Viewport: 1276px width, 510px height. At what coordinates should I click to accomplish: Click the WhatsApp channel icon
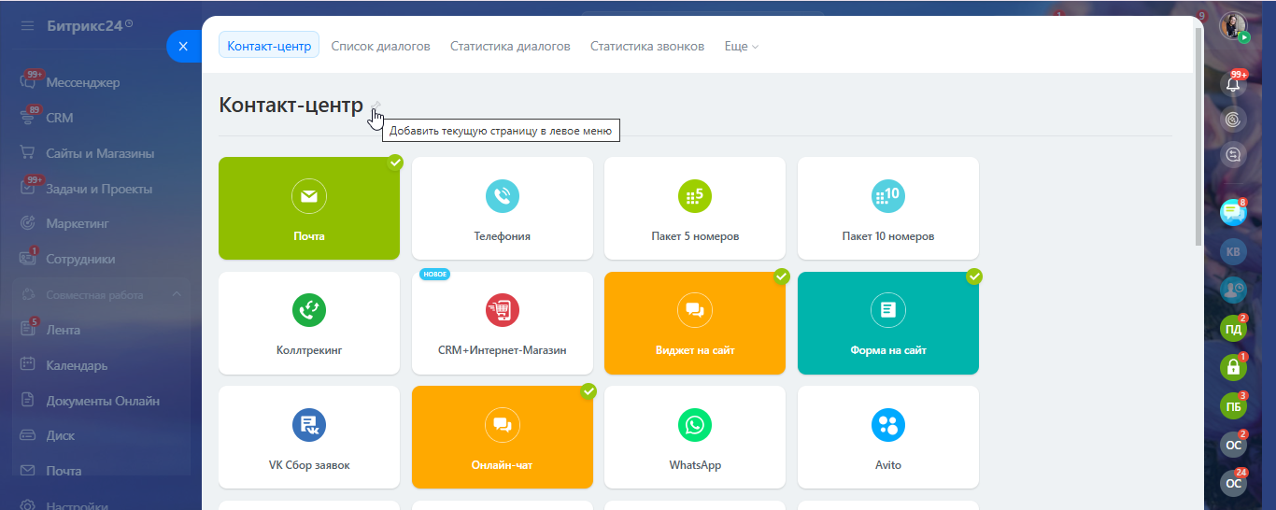coord(695,426)
